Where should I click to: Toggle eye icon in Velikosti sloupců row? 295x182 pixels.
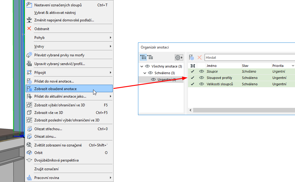(x=202, y=84)
